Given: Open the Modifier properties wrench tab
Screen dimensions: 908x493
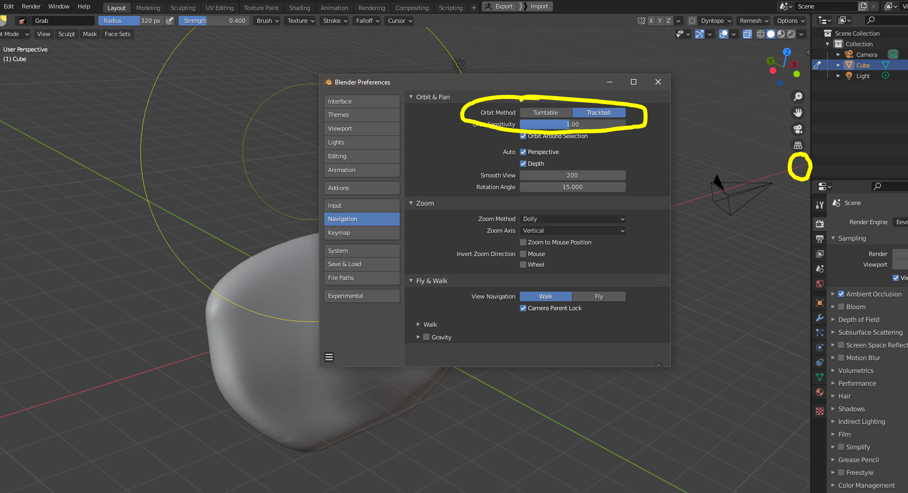Looking at the screenshot, I should pos(820,318).
